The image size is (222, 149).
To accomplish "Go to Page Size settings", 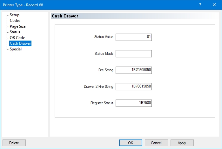I will point(17,26).
